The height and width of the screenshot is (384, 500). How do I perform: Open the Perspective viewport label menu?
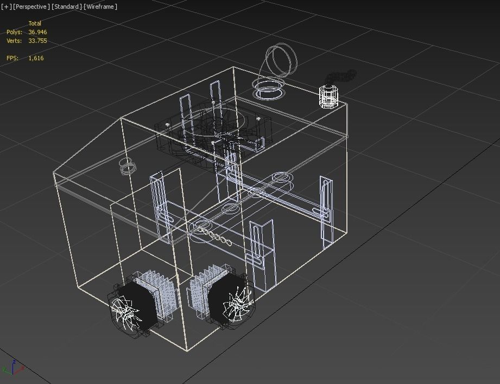pyautogui.click(x=31, y=7)
